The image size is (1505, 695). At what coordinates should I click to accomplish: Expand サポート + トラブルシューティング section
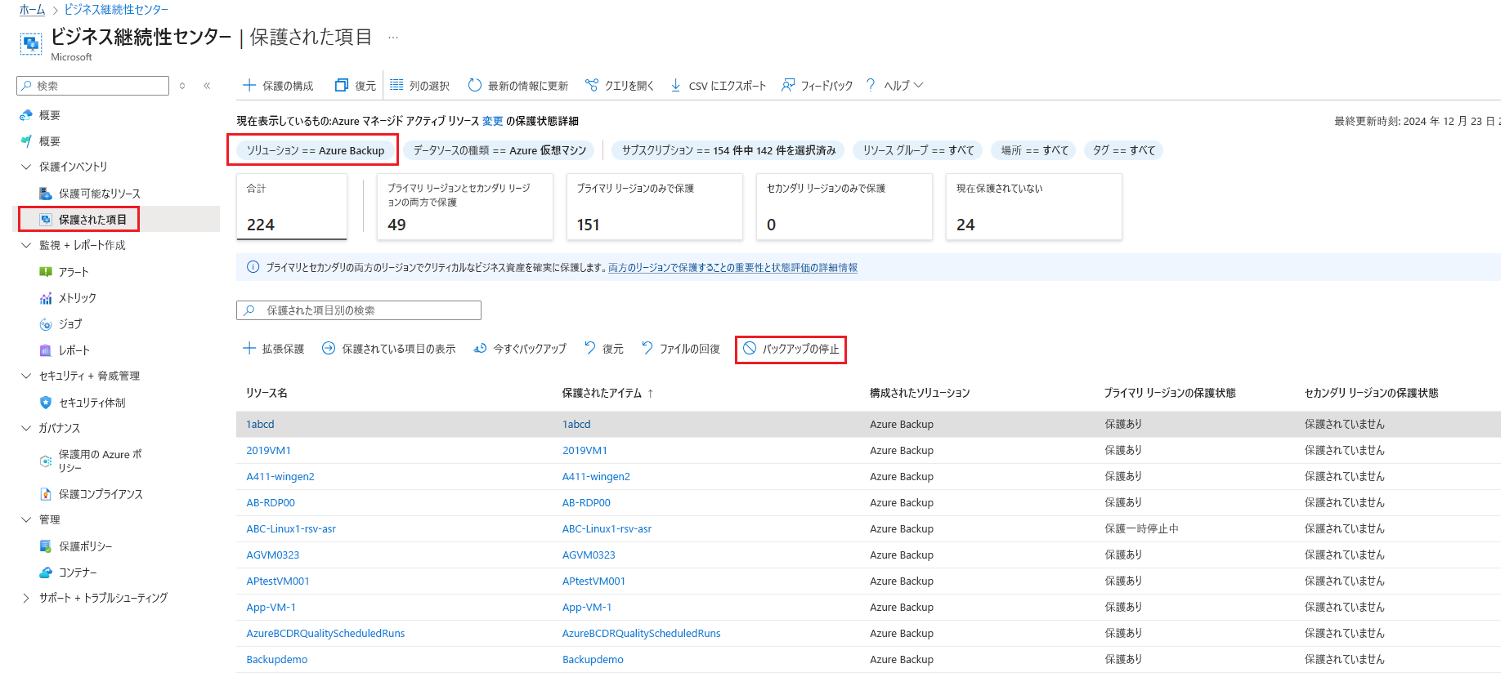26,598
